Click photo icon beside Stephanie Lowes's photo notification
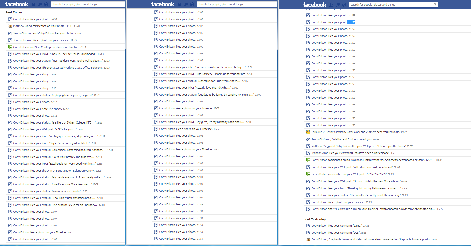 point(308,239)
